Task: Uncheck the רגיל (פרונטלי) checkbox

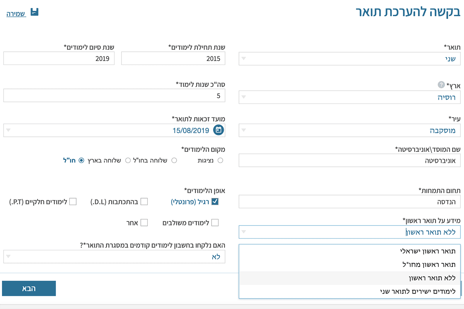Action: point(215,201)
